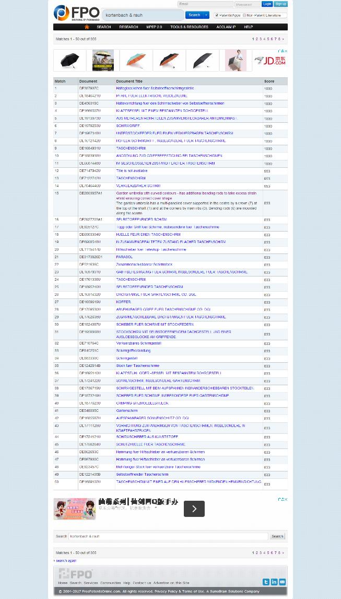
Task: Open result 21 'PARASOL'
Action: (124, 257)
